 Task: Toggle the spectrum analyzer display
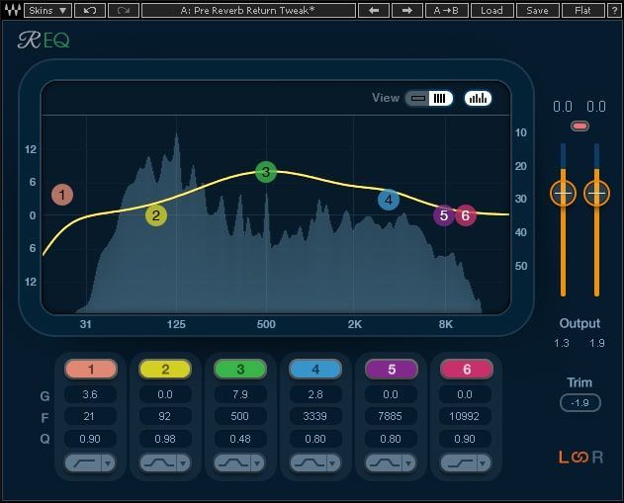pyautogui.click(x=478, y=98)
